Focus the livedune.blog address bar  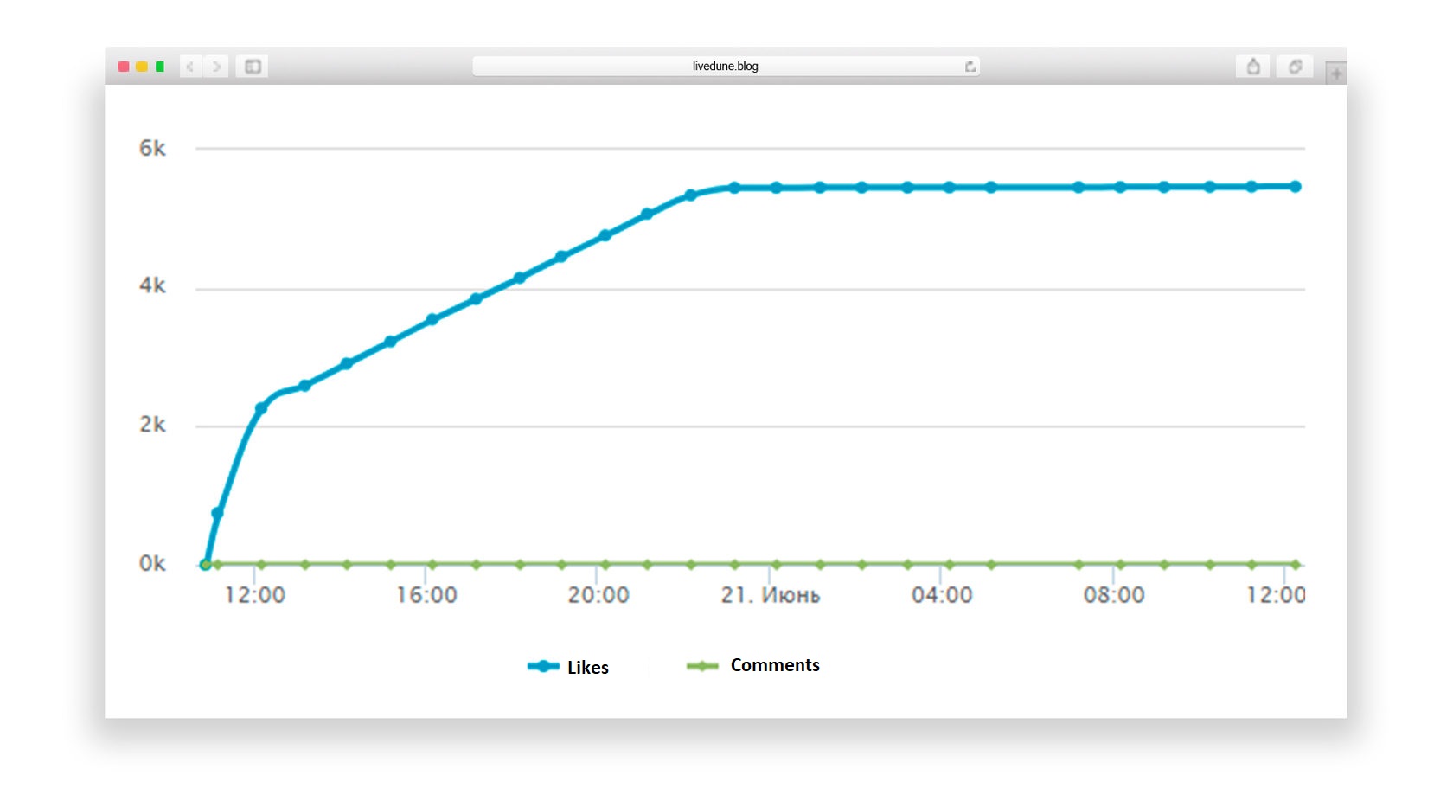tap(725, 67)
